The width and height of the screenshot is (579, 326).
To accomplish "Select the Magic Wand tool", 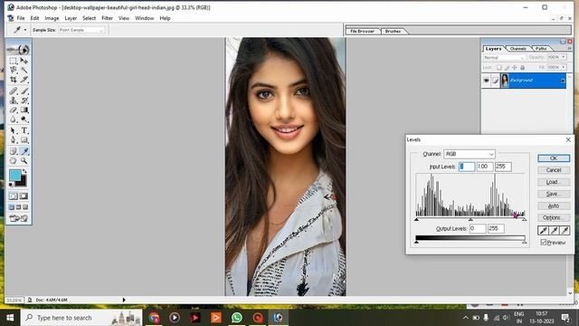I will pyautogui.click(x=24, y=70).
